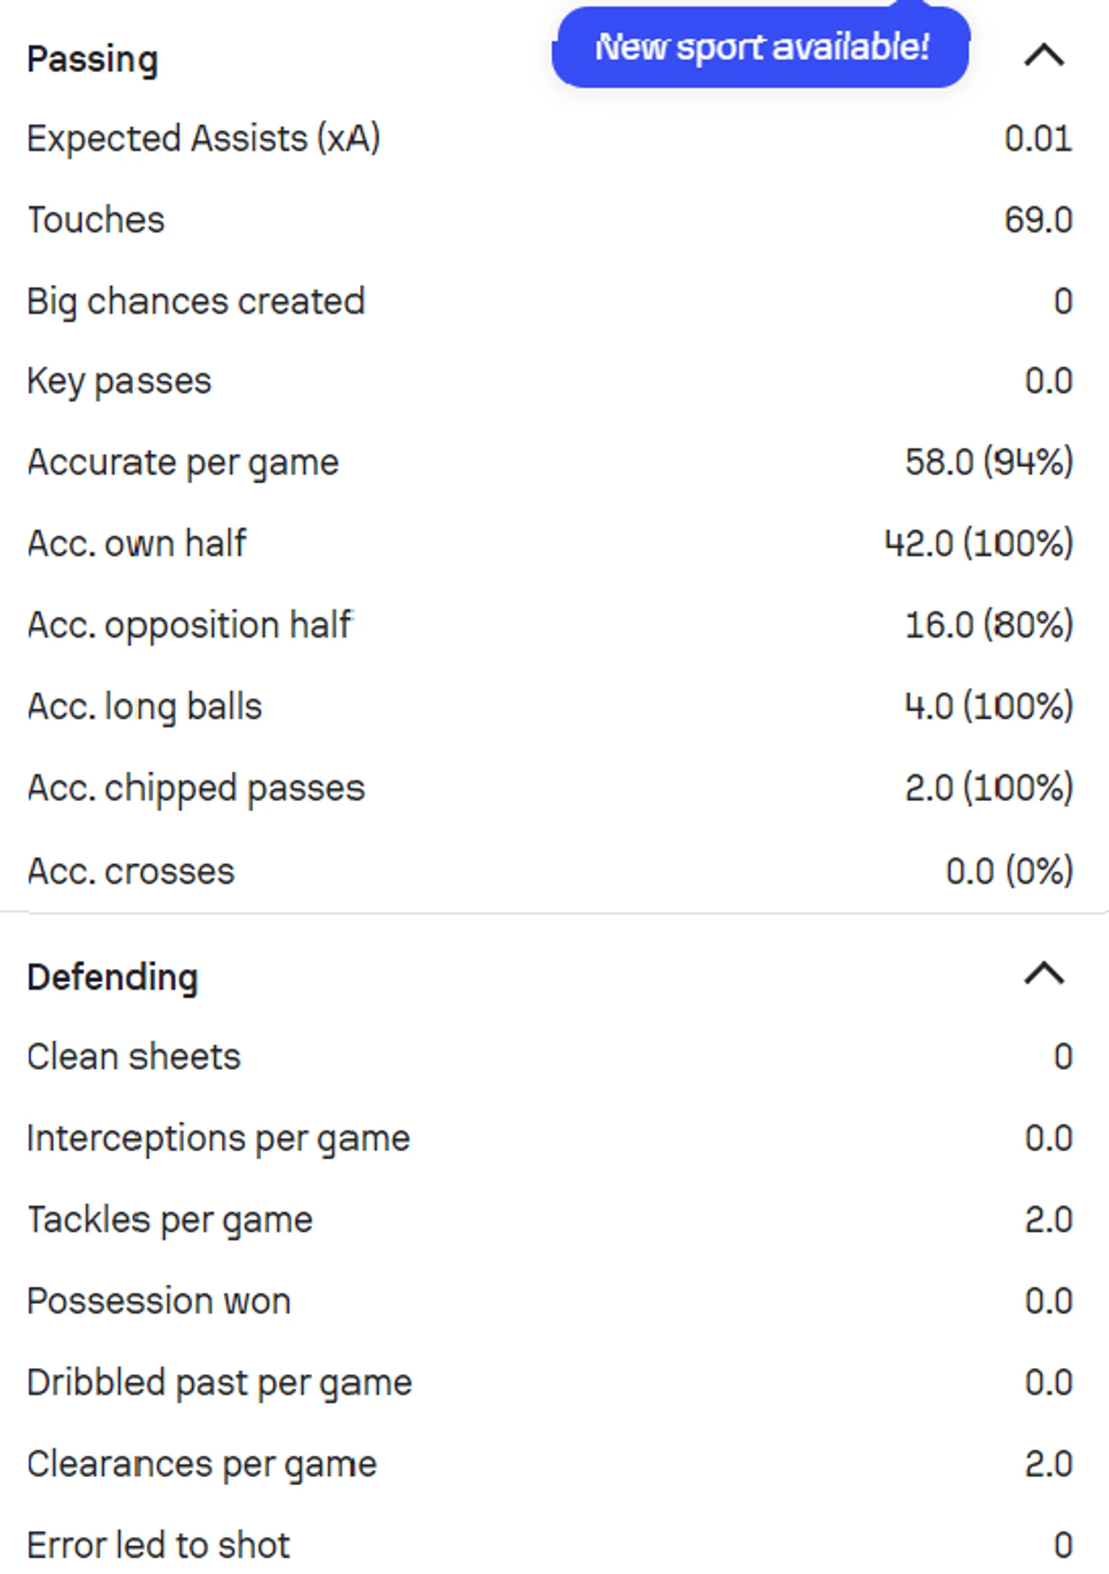
Task: Collapse the Passing section chevron
Action: tap(1044, 55)
